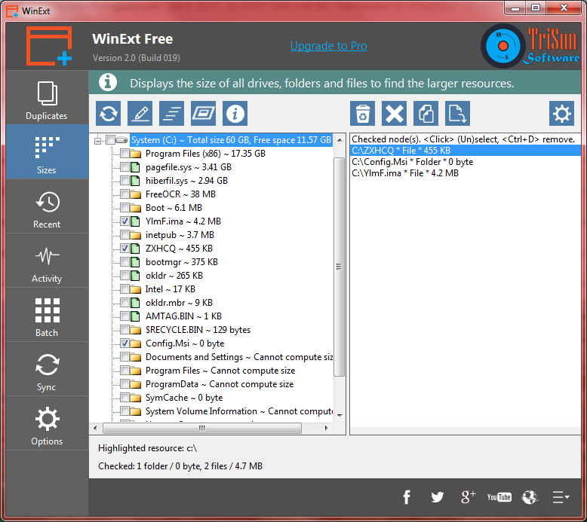Click the horizontal scroll right arrow
The image size is (587, 522).
click(326, 428)
